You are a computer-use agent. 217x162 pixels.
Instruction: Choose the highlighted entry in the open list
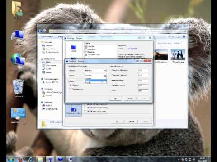tap(96, 81)
